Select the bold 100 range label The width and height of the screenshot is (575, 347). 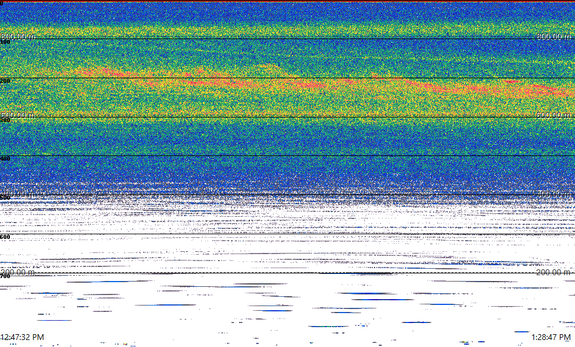5,42
